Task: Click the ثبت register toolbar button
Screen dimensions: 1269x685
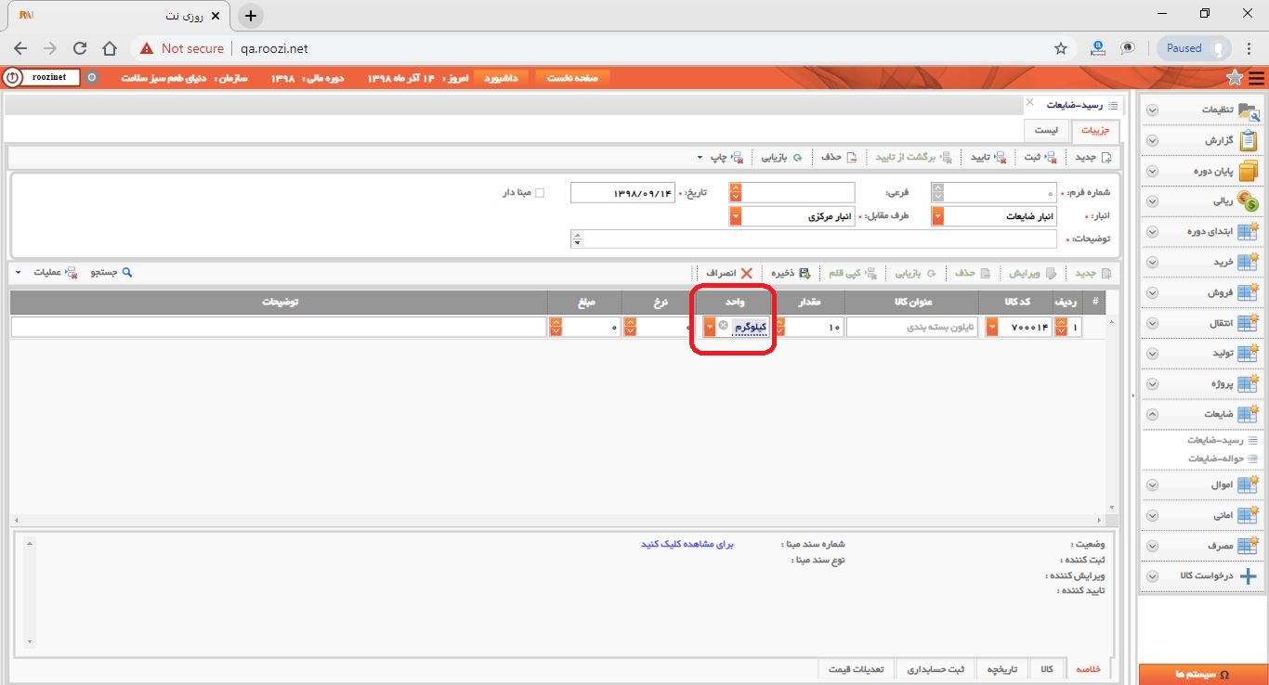Action: (x=1040, y=157)
